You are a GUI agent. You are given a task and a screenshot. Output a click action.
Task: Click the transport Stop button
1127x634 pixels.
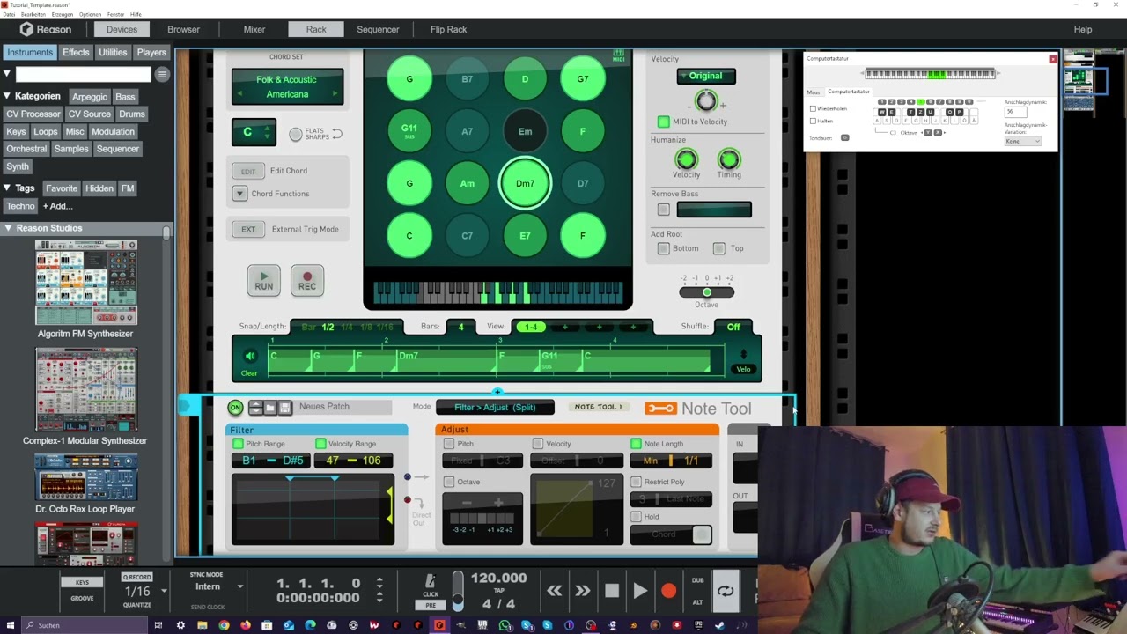pos(612,592)
